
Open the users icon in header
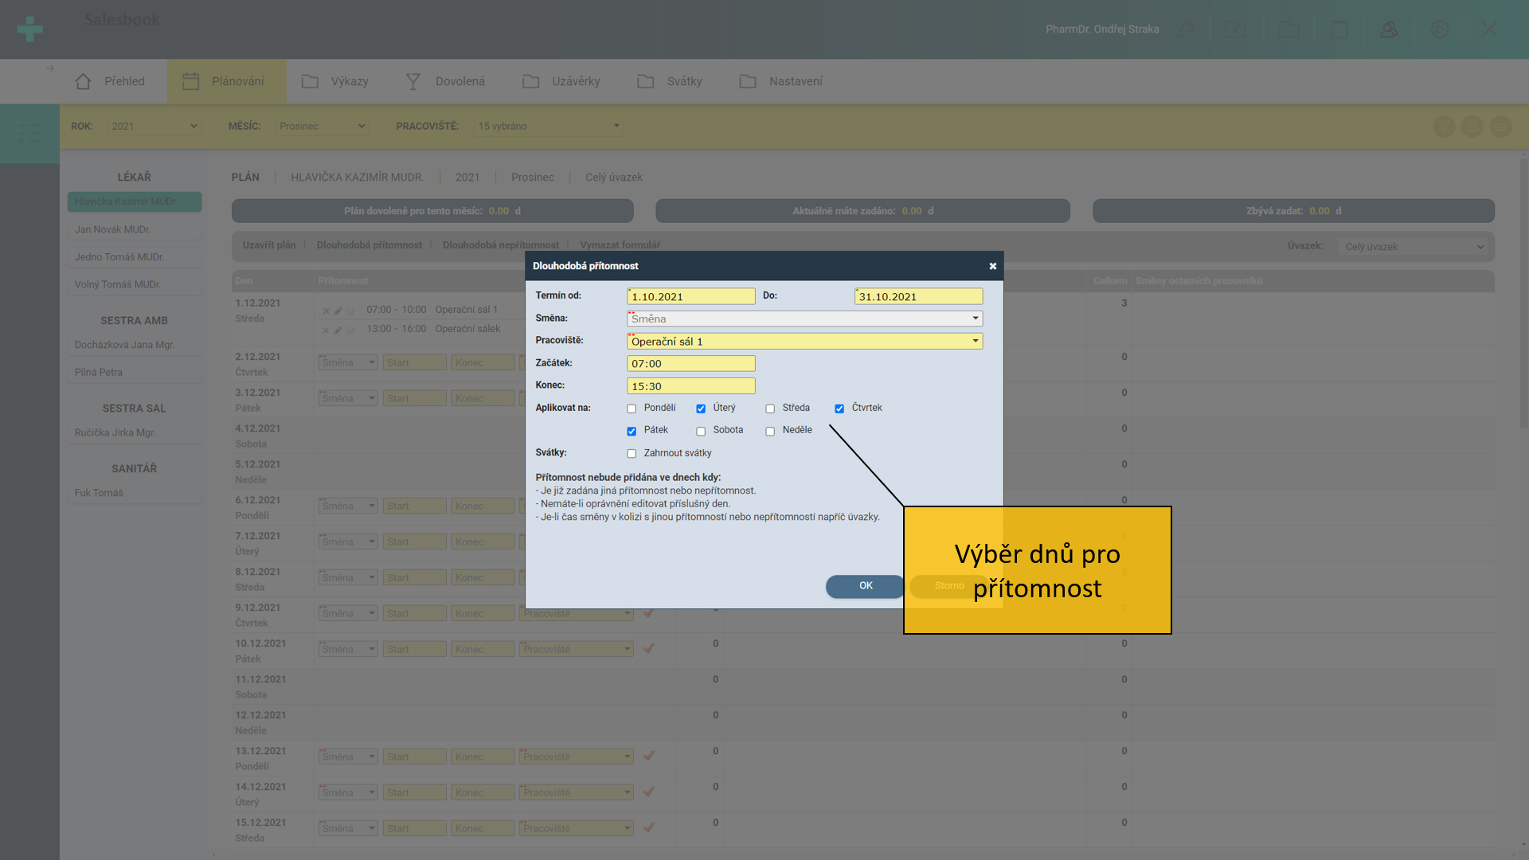coord(1389,29)
